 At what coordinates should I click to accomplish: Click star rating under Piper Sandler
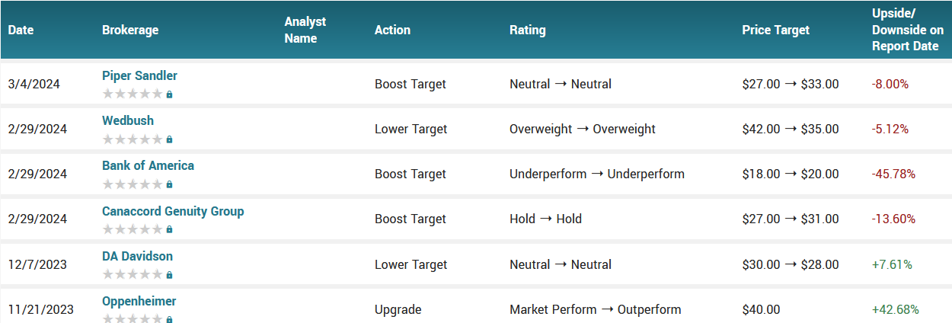[x=133, y=94]
